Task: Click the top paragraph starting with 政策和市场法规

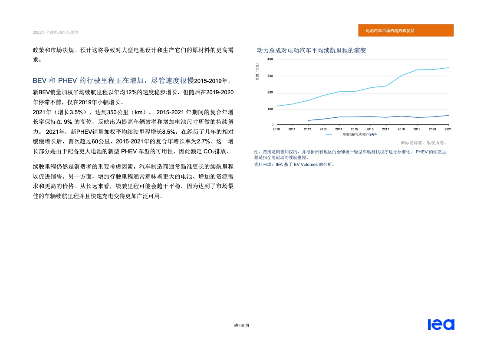Action: pyautogui.click(x=133, y=55)
